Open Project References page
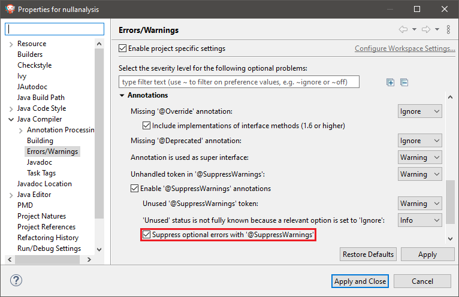The width and height of the screenshot is (459, 297). pos(46,227)
